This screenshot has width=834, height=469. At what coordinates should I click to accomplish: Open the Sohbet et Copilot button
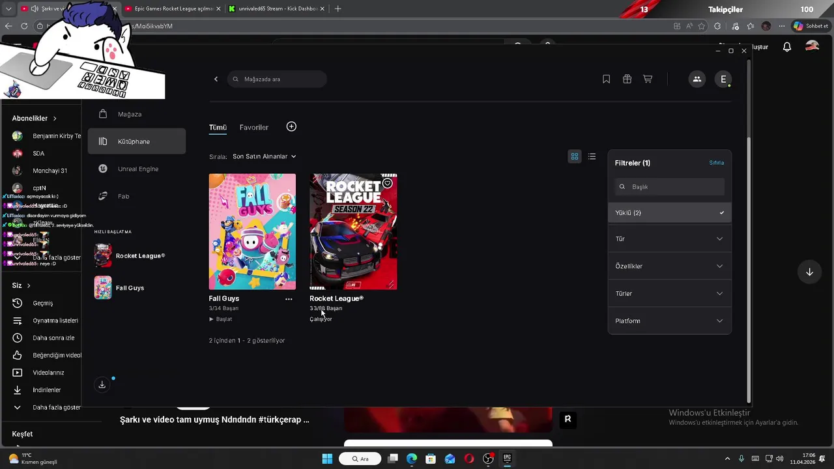click(x=811, y=26)
